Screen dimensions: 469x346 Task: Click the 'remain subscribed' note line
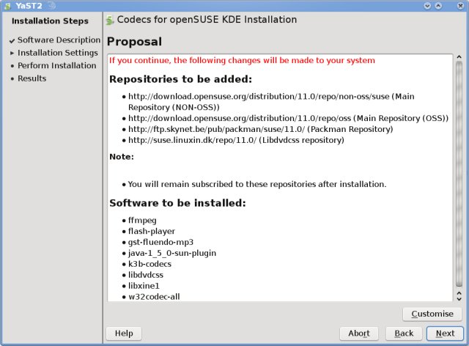click(257, 184)
